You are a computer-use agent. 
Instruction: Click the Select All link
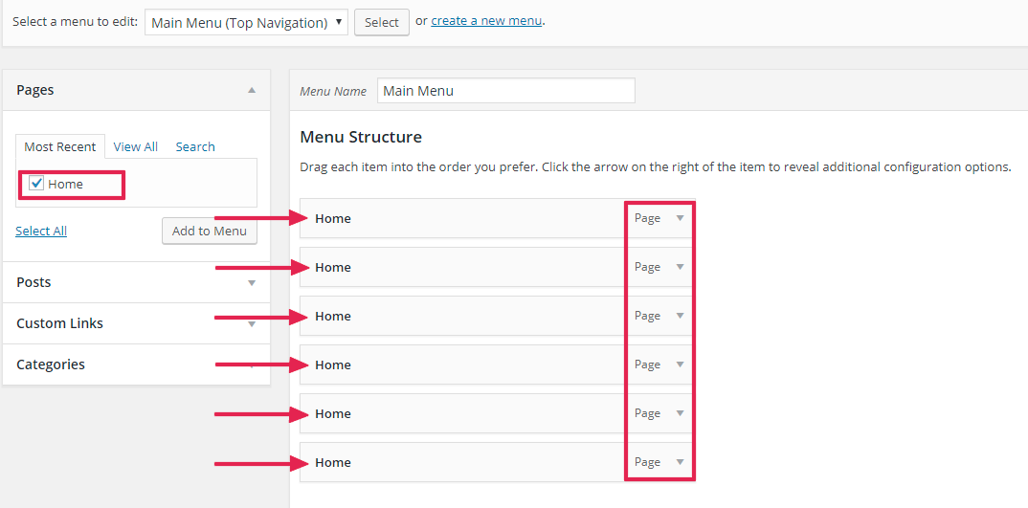pos(41,231)
